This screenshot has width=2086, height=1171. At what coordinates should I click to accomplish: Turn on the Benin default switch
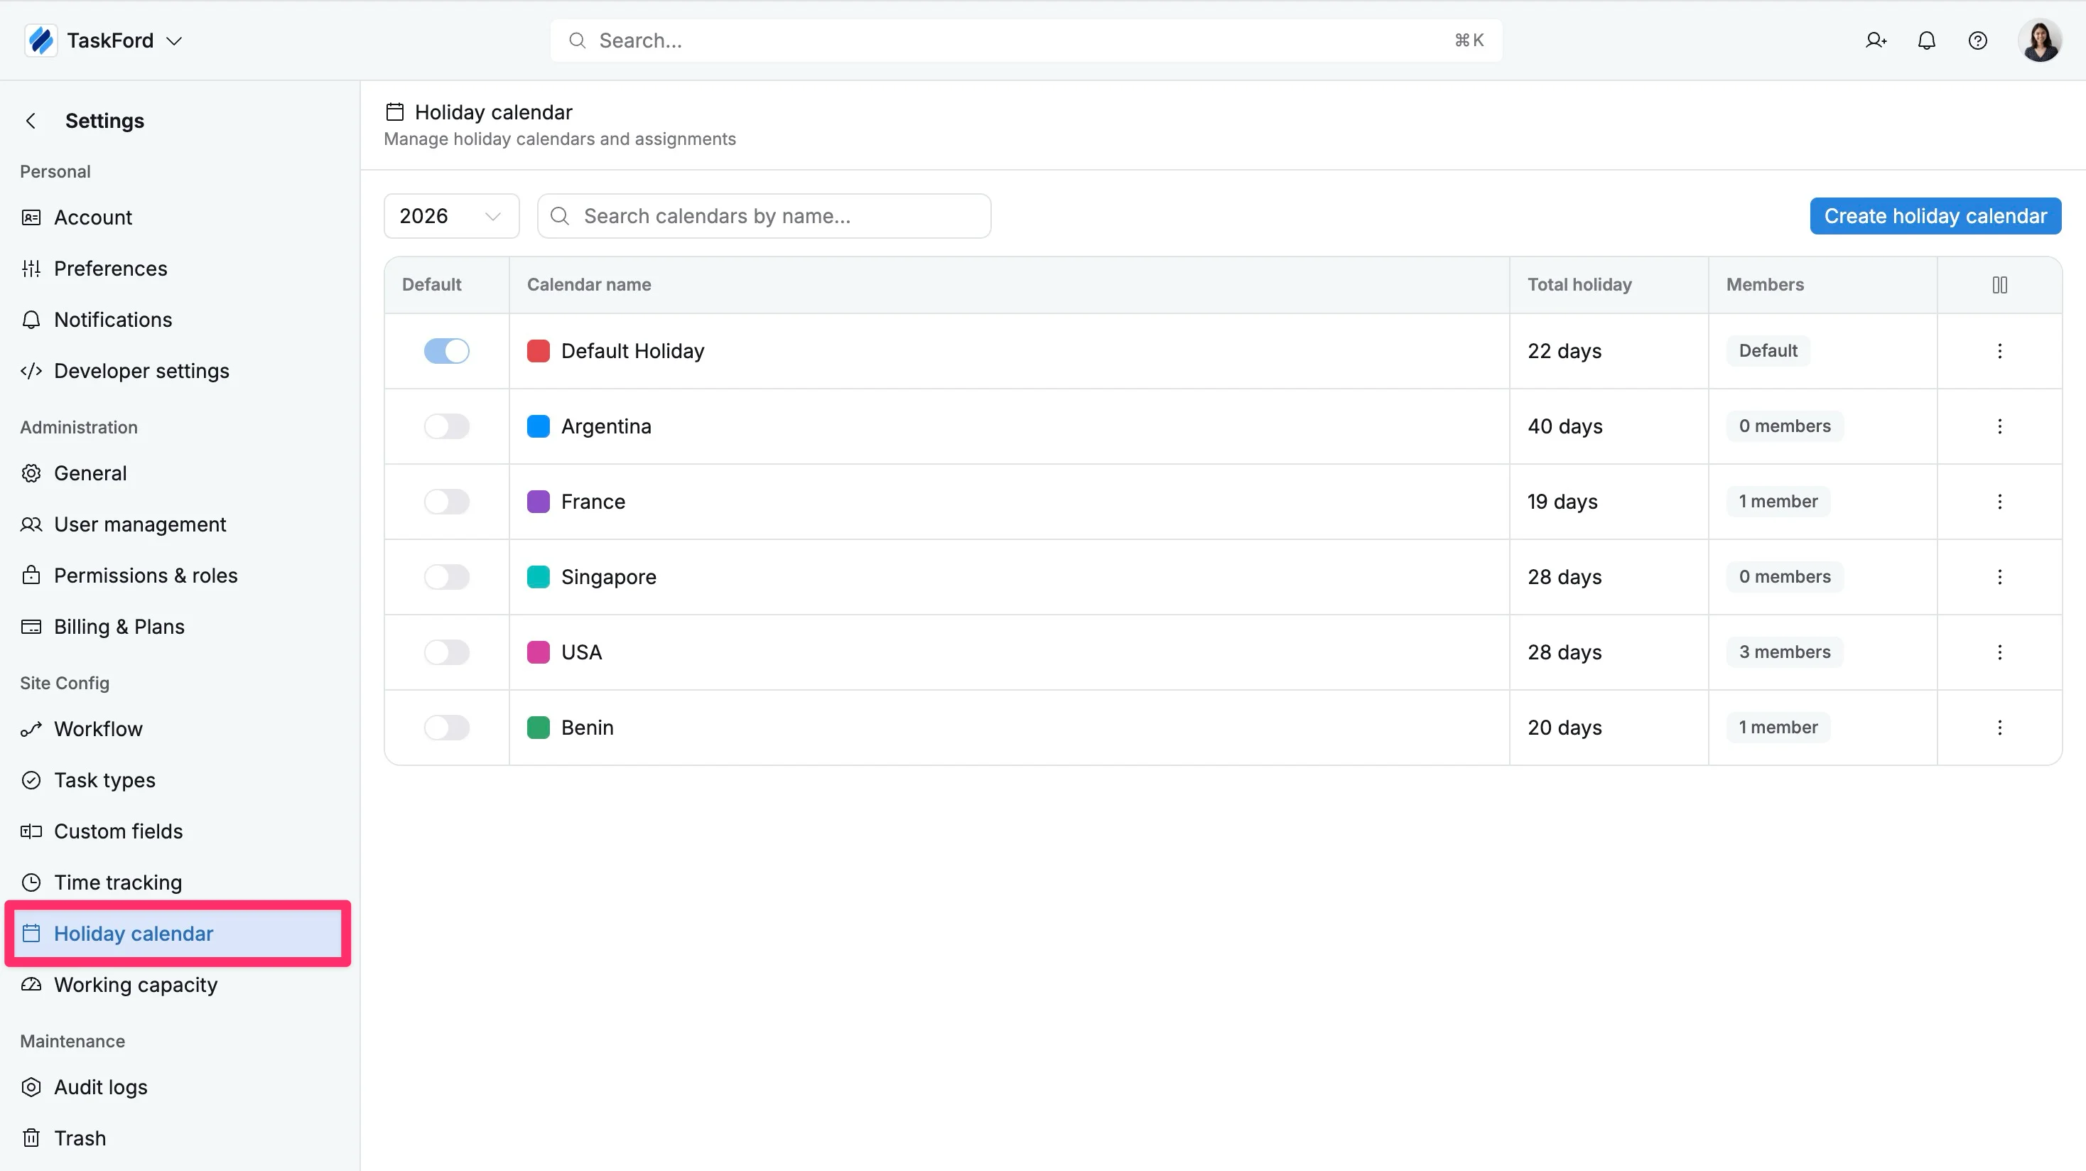[446, 727]
